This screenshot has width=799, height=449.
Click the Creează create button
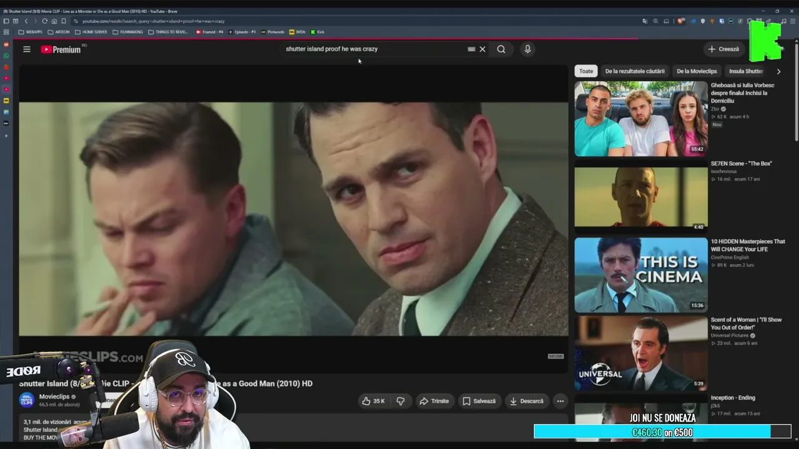click(x=724, y=49)
